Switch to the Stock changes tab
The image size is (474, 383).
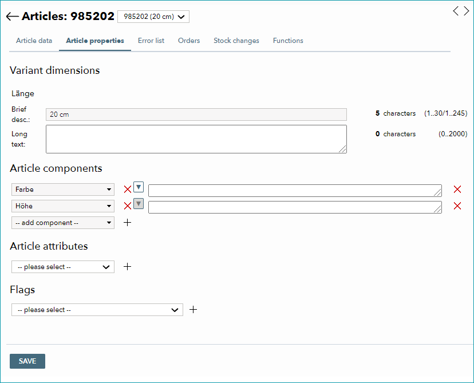[236, 41]
